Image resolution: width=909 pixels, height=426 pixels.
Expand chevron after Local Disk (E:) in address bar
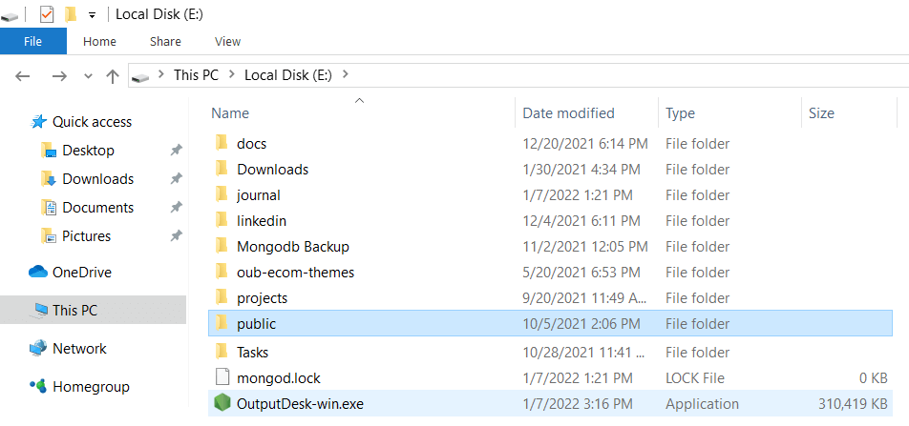(346, 74)
